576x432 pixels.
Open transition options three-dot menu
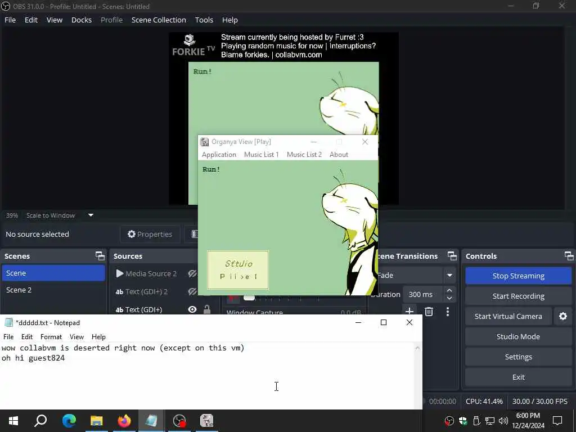click(447, 312)
